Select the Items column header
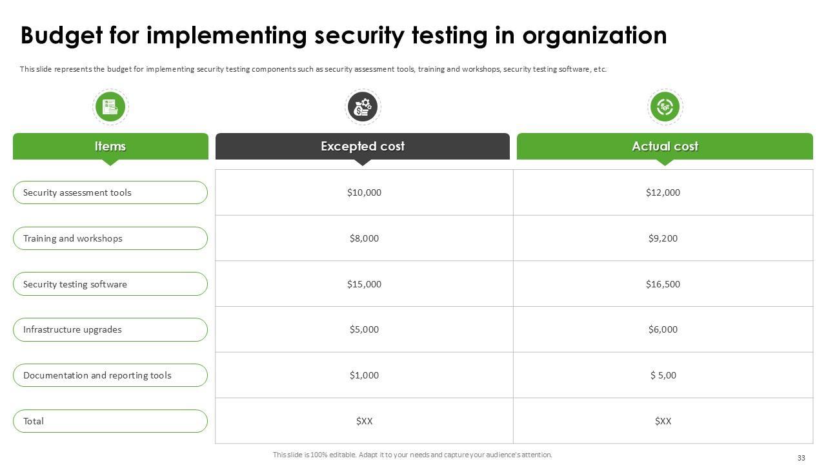 pyautogui.click(x=110, y=147)
